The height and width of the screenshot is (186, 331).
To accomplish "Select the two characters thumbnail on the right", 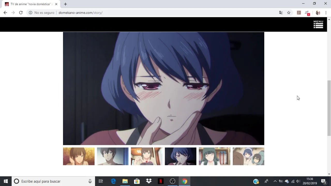I will click(x=249, y=156).
